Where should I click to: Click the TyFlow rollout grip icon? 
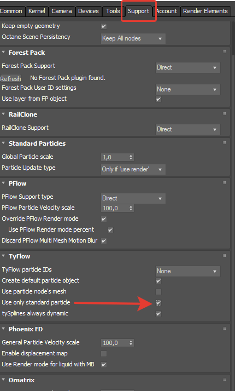pyautogui.click(x=224, y=256)
